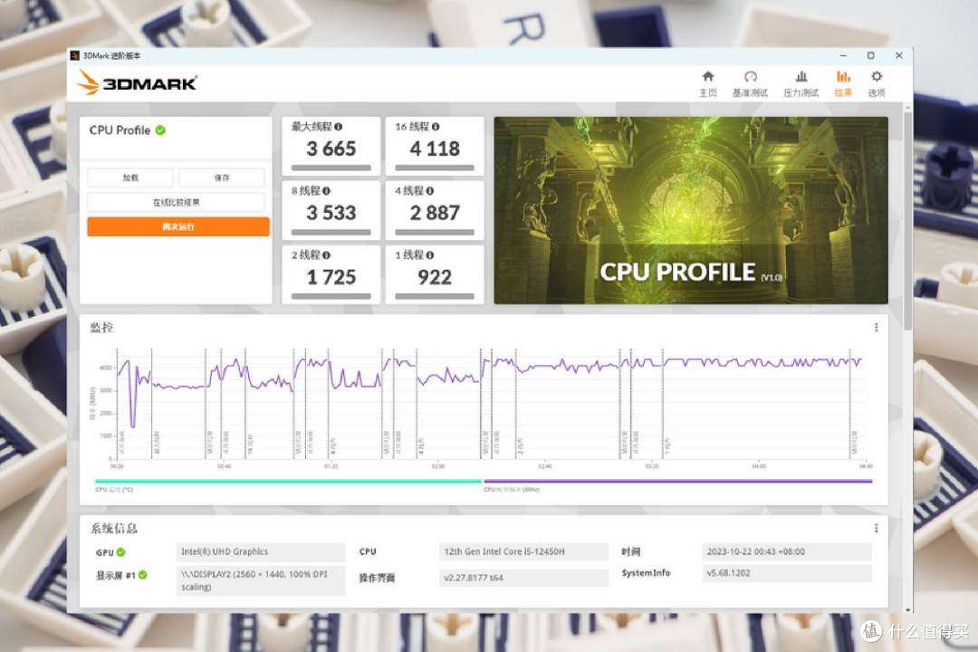Click the System Info (系统信息) heading
Screen dimensions: 978x652
pyautogui.click(x=113, y=529)
